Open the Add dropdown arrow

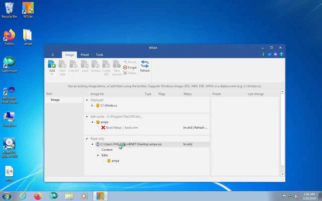click(52, 74)
